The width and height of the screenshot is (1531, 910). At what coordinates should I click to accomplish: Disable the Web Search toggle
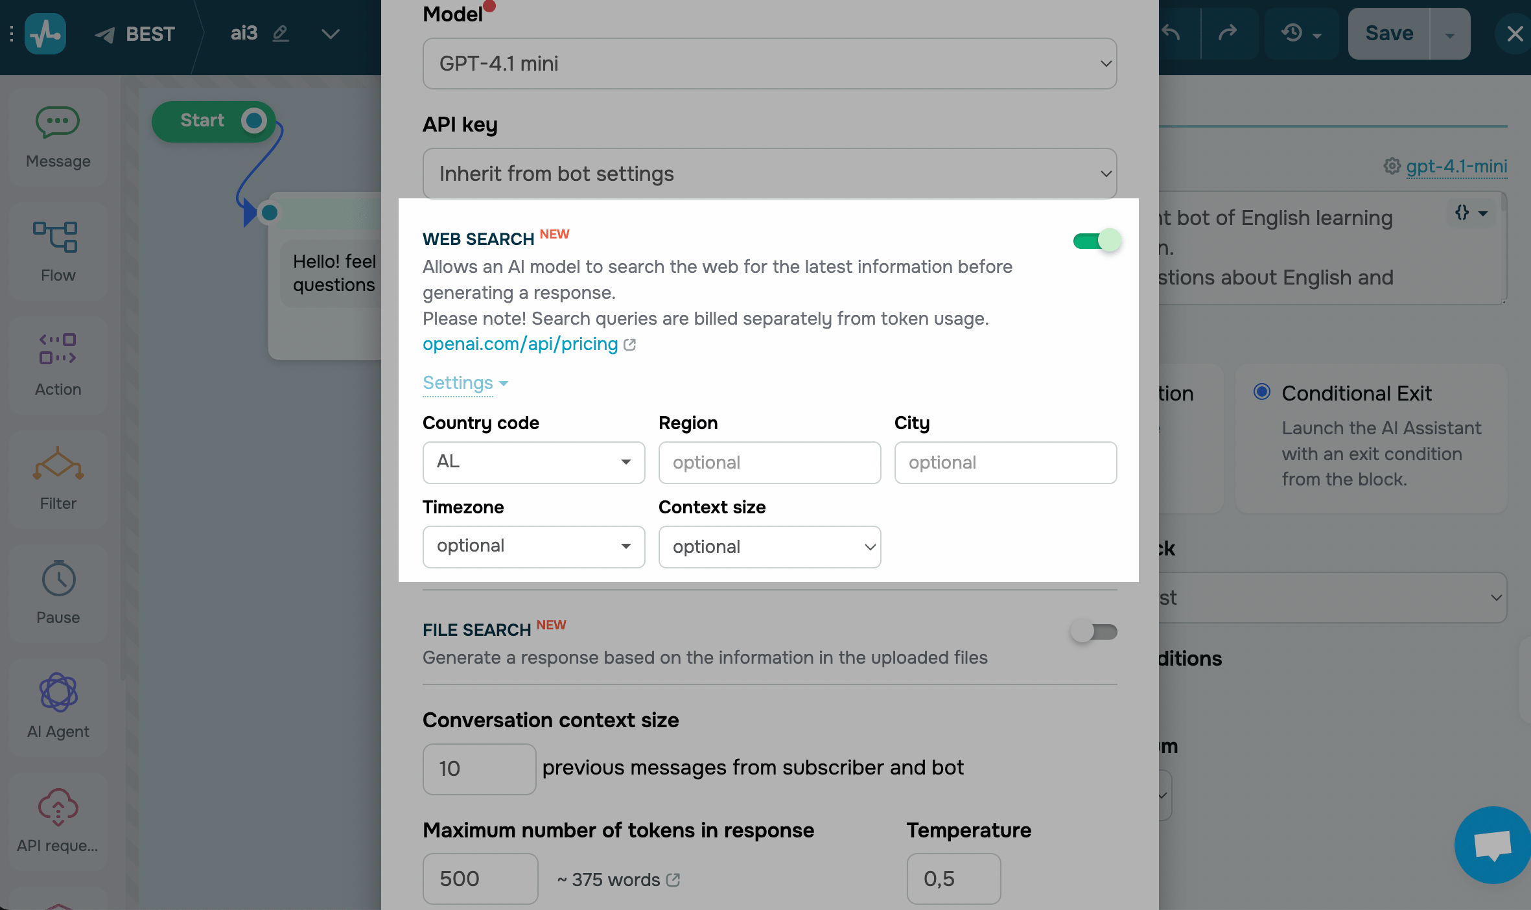click(1096, 241)
